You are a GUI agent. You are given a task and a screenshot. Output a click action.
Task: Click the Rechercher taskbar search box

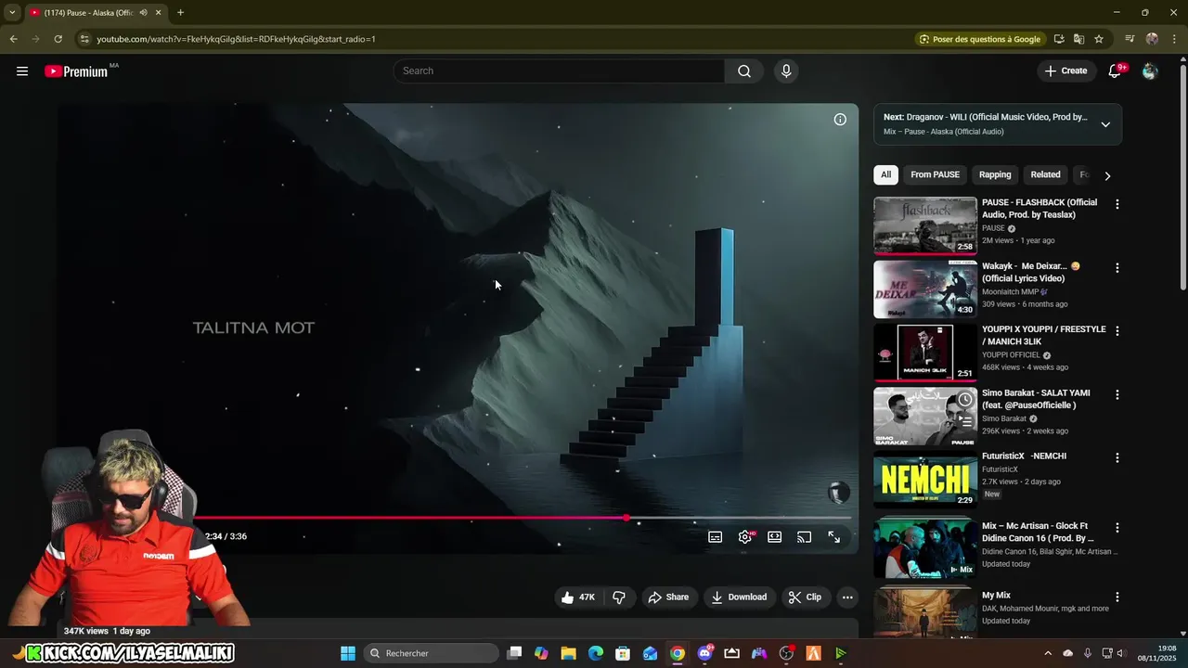[431, 653]
